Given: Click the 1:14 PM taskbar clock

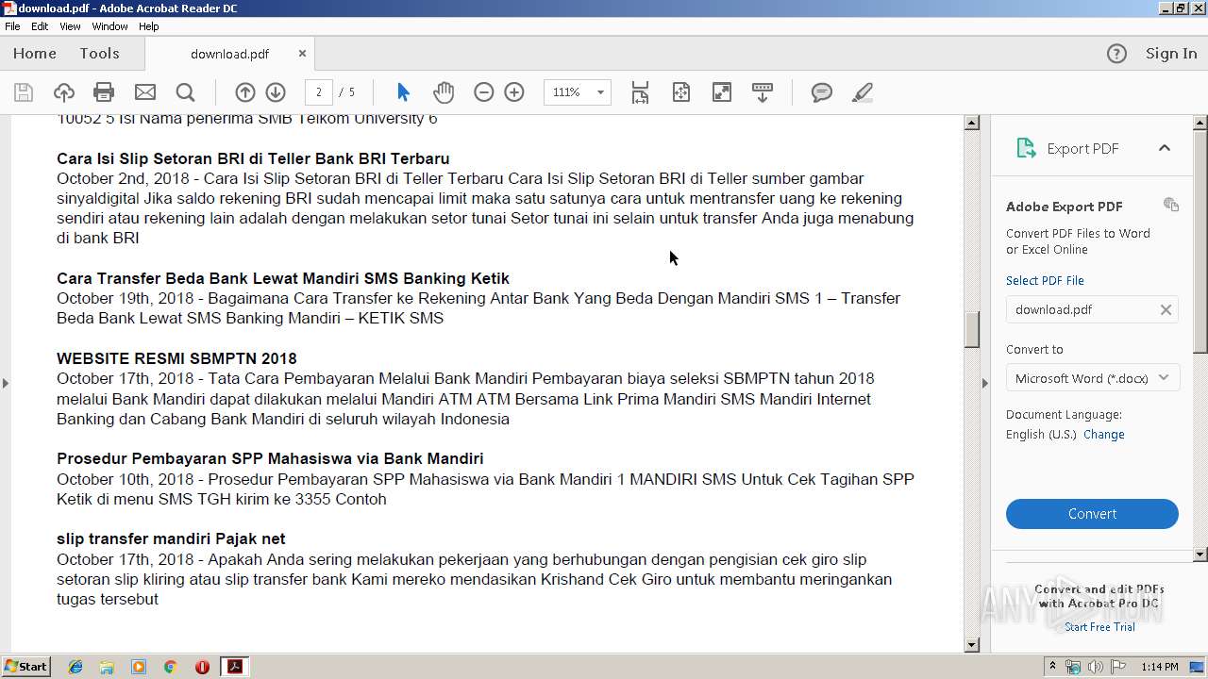Looking at the screenshot, I should coord(1160,668).
